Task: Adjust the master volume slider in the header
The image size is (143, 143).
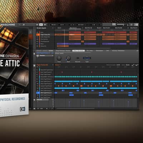Action: (121, 25)
